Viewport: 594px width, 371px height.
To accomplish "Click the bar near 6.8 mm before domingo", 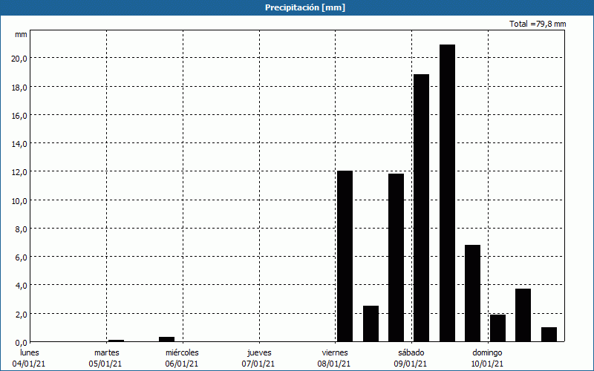I will tap(472, 293).
